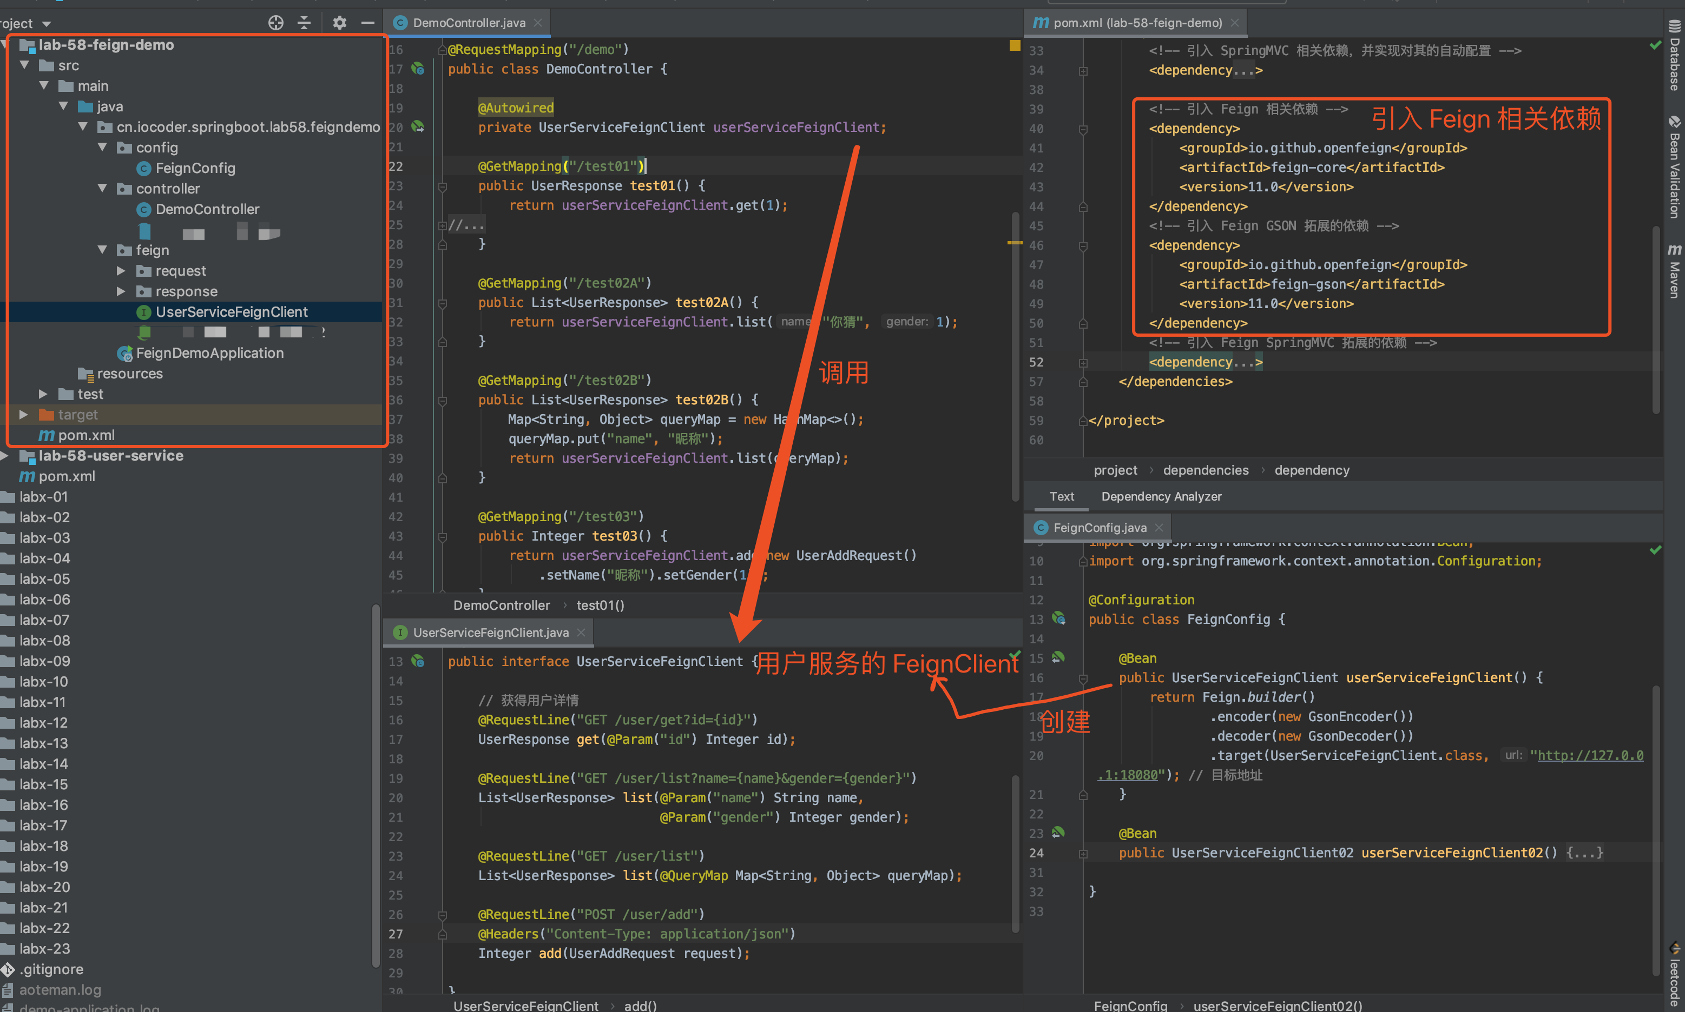Click the locate/select opened file crosshair icon
This screenshot has height=1012, width=1685.
(276, 23)
